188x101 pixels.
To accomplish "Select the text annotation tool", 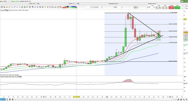I will coord(40,7).
